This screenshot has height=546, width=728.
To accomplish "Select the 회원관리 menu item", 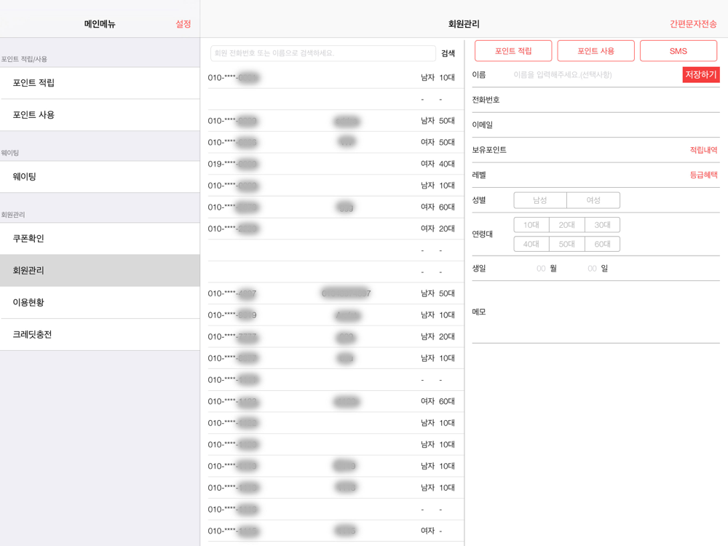I will click(100, 270).
